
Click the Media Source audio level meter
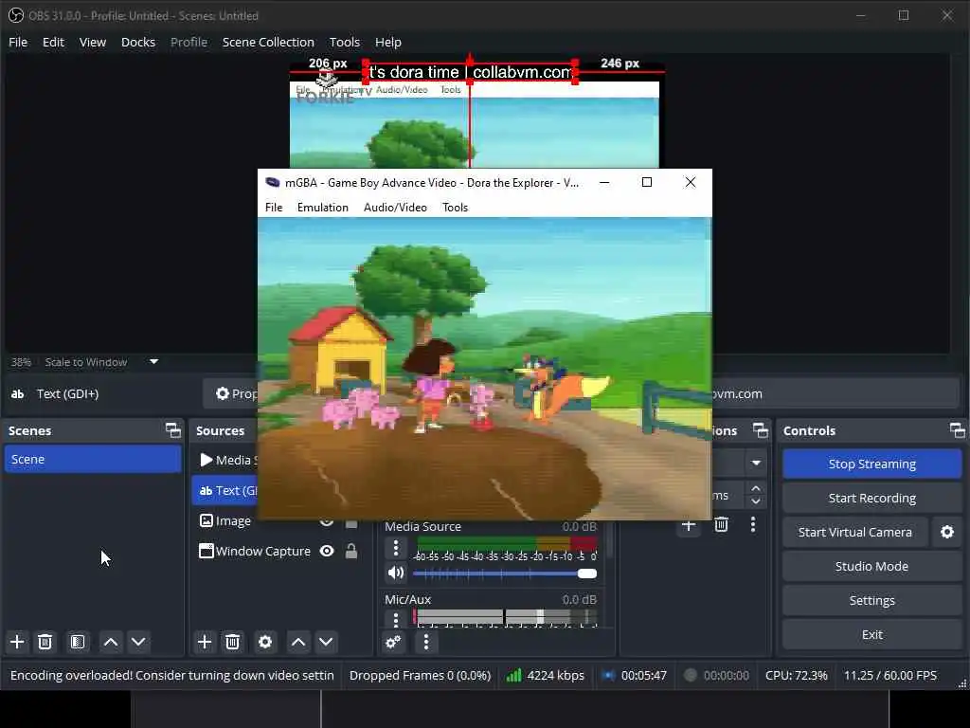click(x=507, y=543)
